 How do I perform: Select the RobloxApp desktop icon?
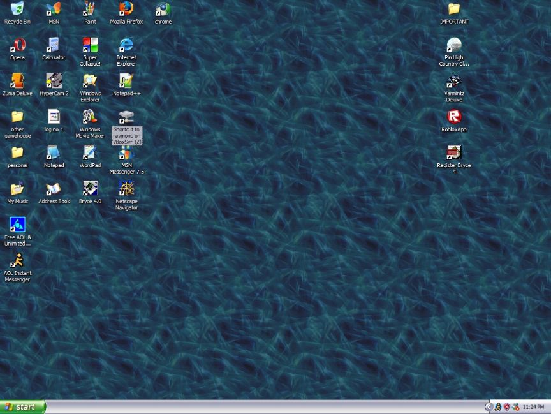click(x=454, y=117)
